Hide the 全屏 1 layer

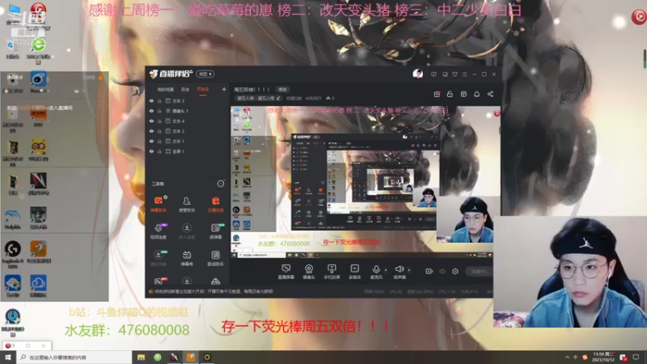click(x=151, y=151)
